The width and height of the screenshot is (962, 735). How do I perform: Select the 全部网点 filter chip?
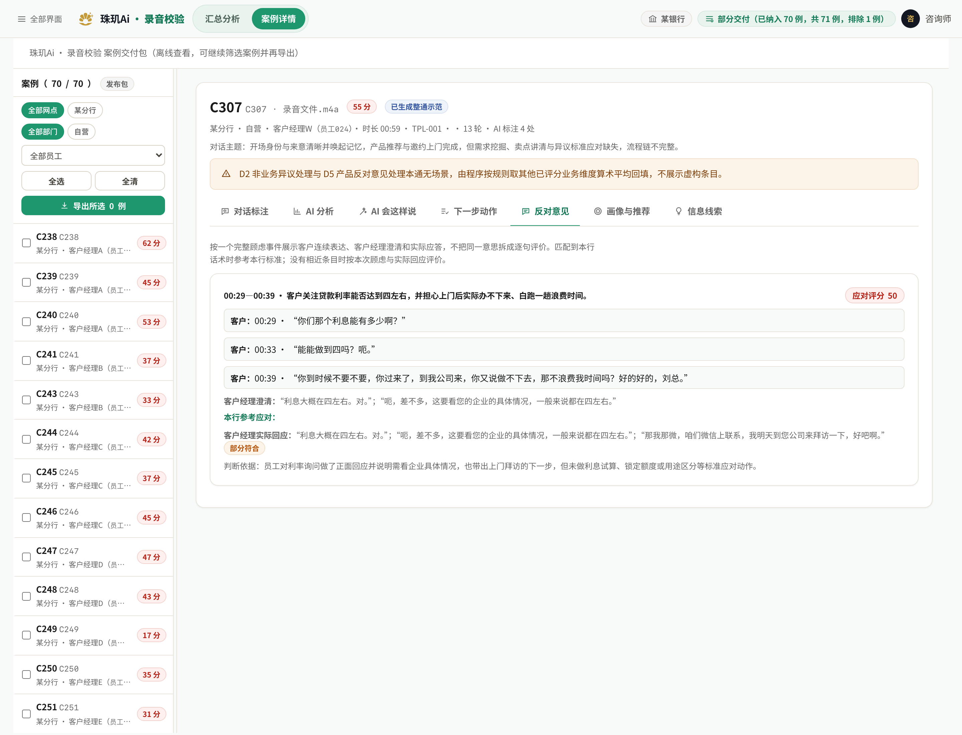42,110
